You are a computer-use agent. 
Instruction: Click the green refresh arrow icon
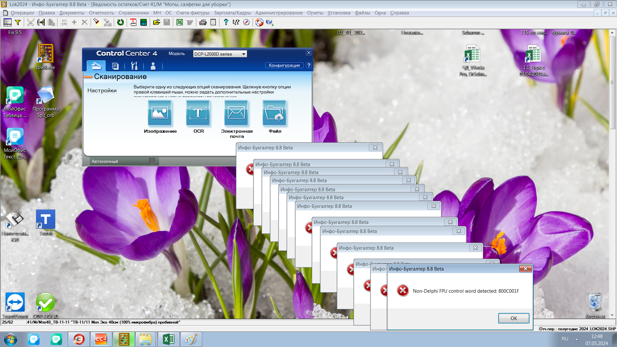coord(121,22)
